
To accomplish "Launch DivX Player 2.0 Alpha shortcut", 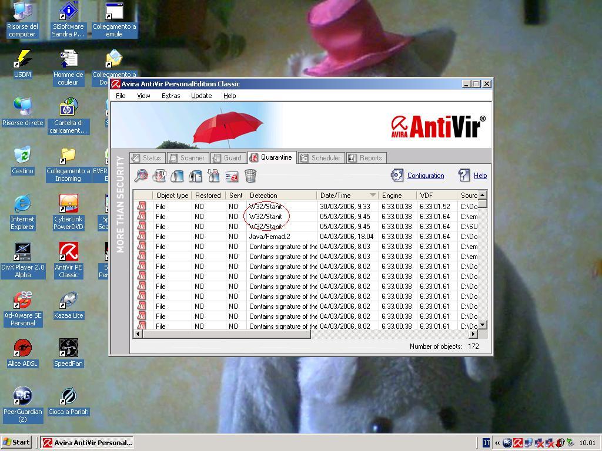I will [22, 261].
